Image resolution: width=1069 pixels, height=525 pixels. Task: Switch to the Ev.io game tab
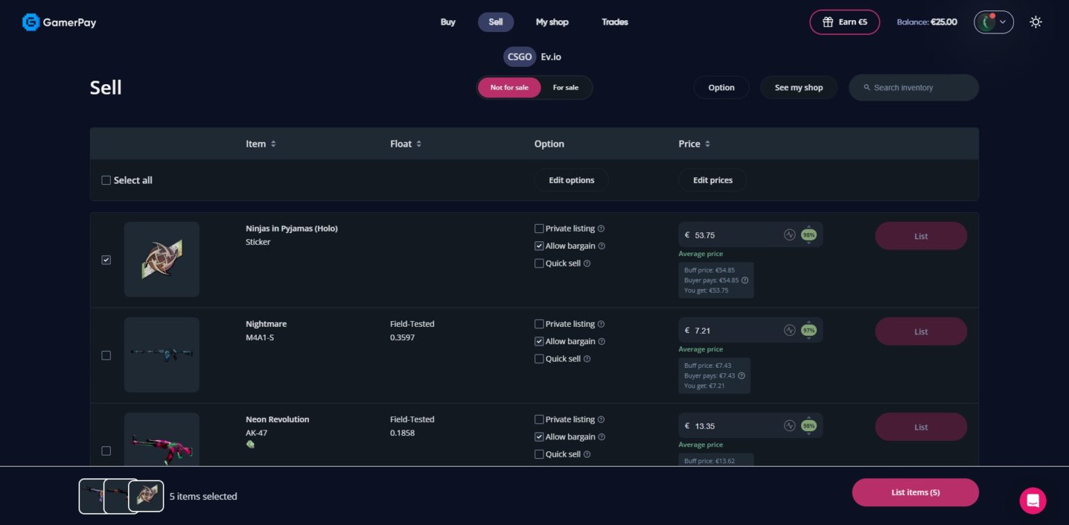(x=551, y=56)
